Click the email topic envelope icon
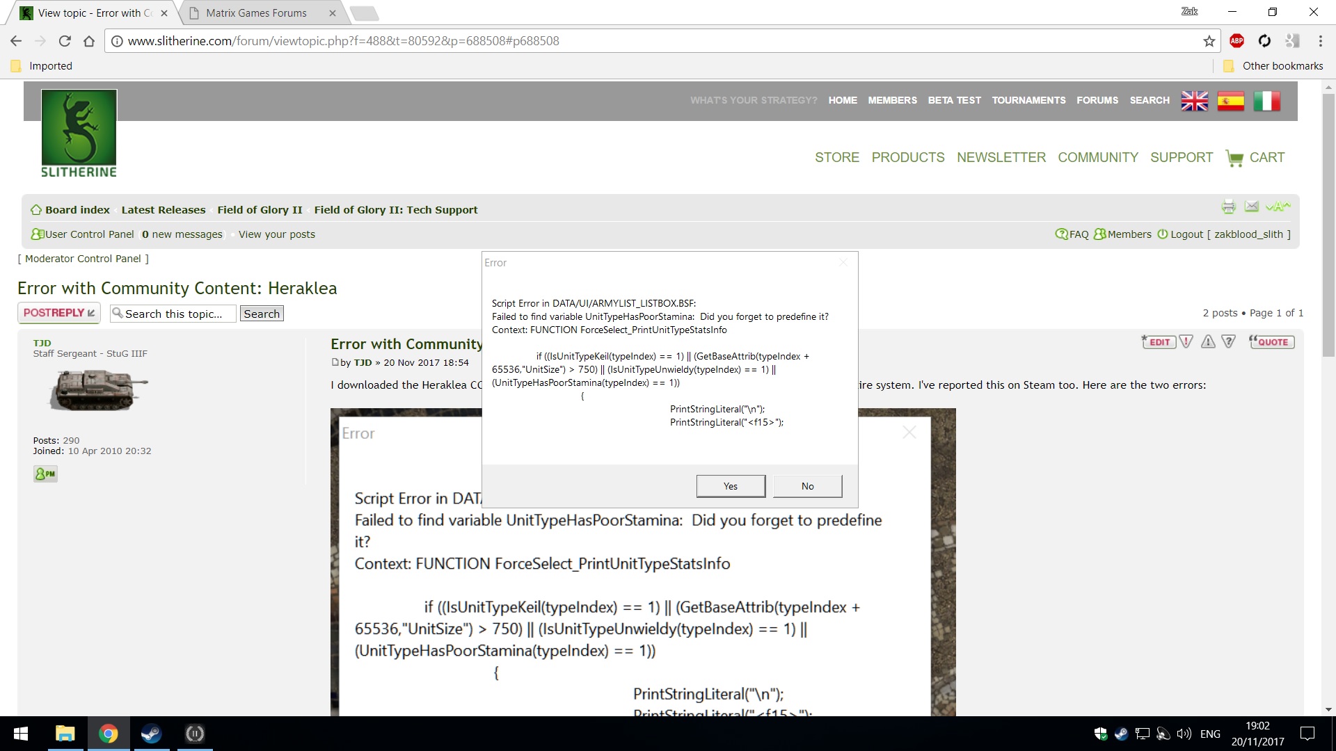Screen dimensions: 1336x751 [x=1252, y=206]
